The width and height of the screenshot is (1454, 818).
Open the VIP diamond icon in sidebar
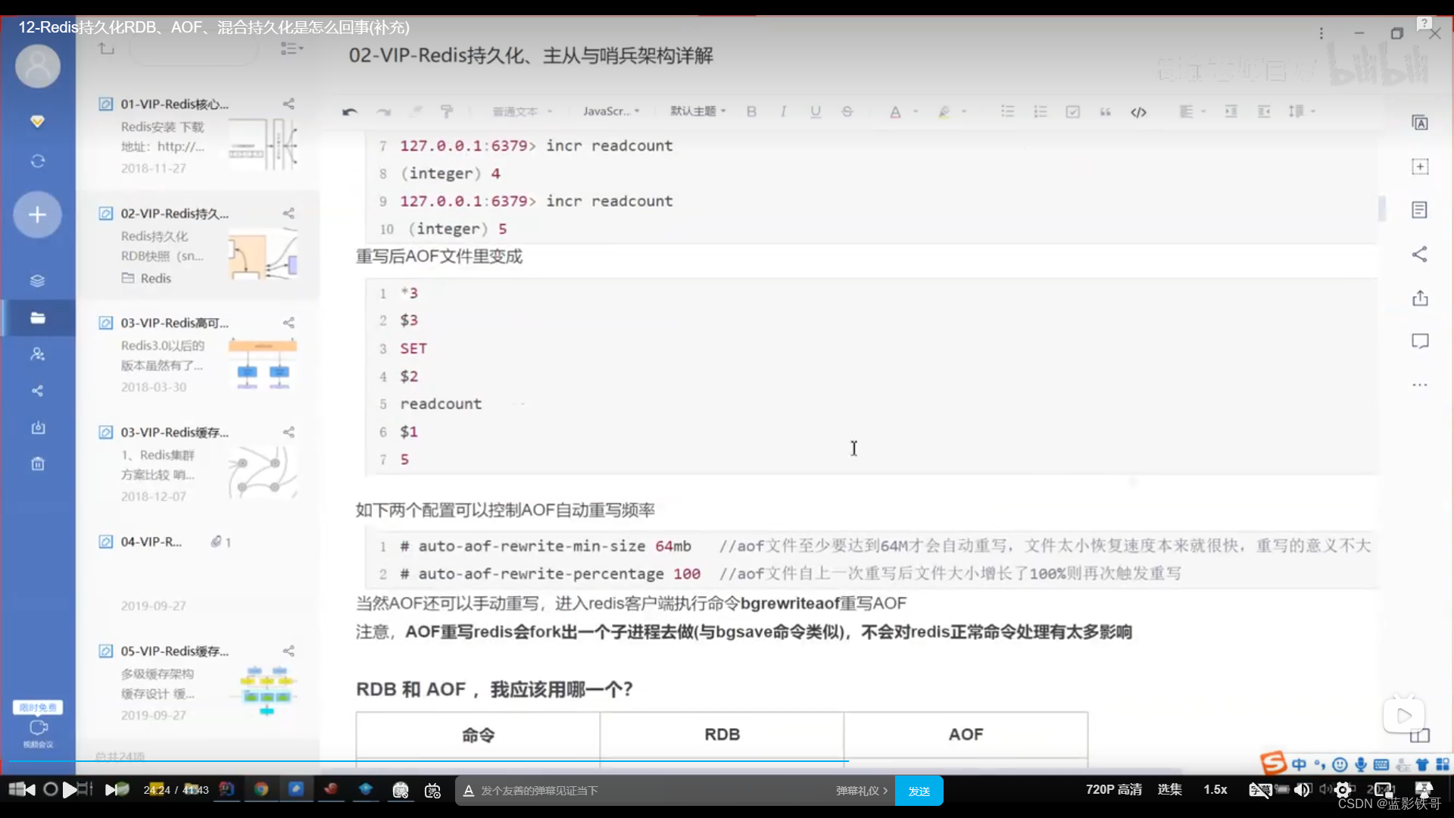coord(37,121)
